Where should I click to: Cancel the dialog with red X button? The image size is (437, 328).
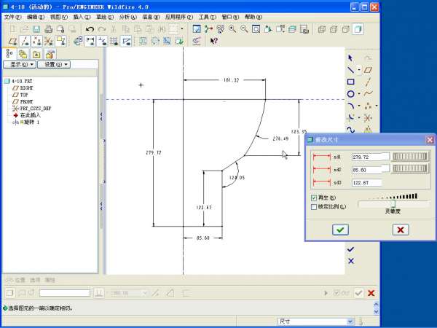tap(400, 230)
